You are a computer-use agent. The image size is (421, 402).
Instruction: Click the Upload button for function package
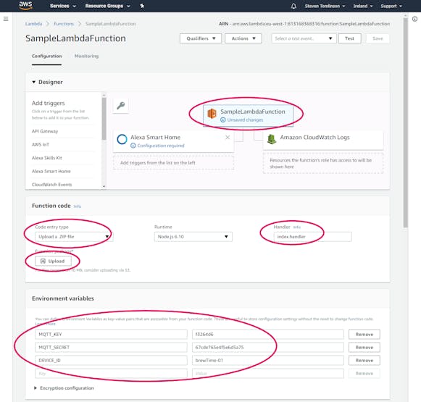pos(53,261)
